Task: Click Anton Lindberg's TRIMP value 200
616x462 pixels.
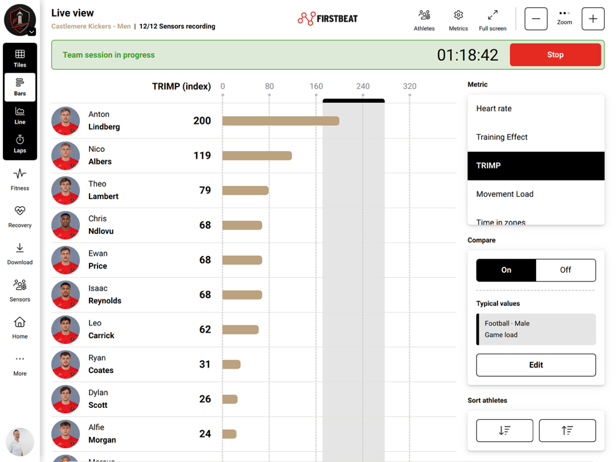Action: [202, 121]
